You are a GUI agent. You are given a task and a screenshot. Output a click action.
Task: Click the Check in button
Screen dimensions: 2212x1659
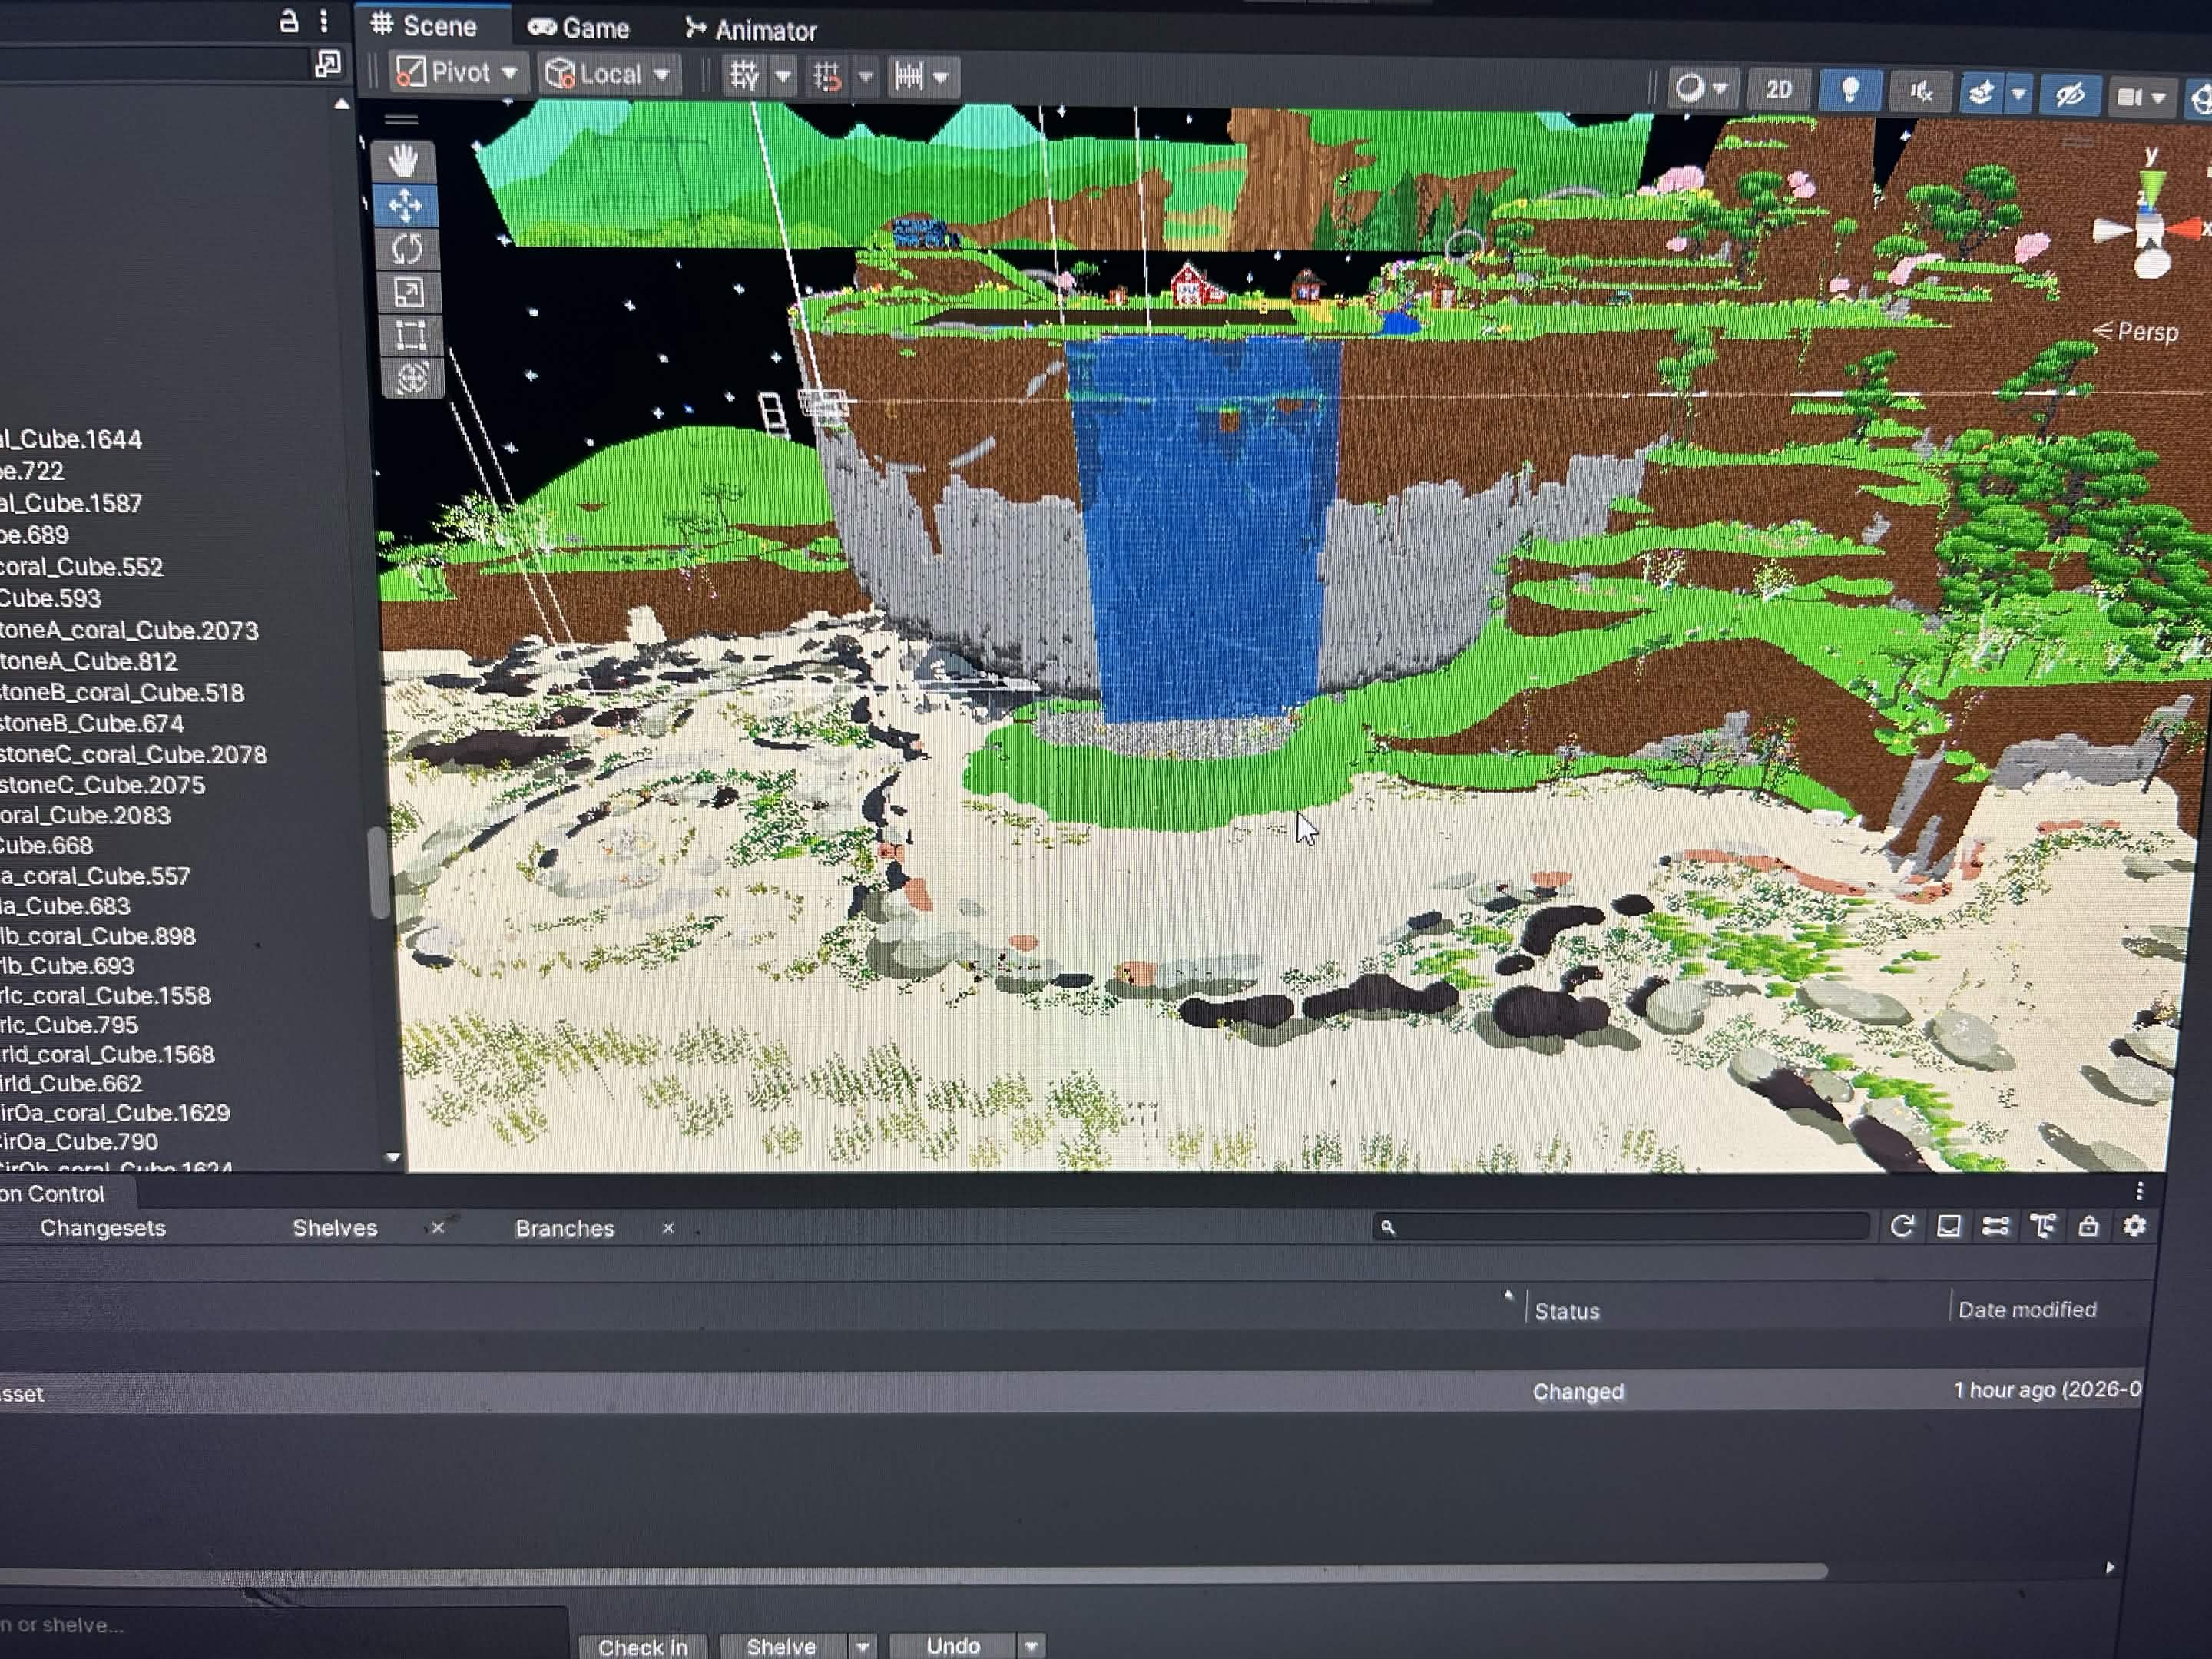coord(642,1645)
